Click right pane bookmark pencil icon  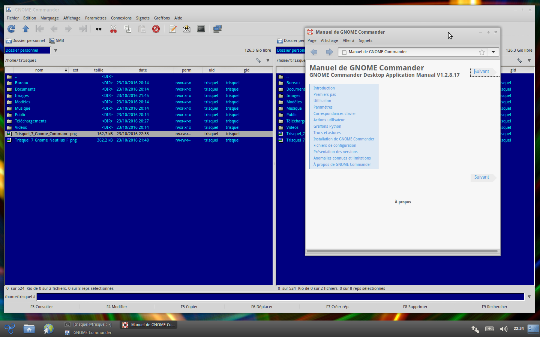519,60
